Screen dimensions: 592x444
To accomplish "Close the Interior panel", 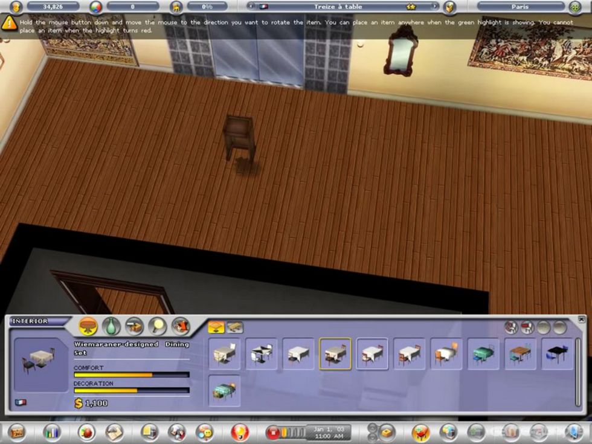I will 581,320.
